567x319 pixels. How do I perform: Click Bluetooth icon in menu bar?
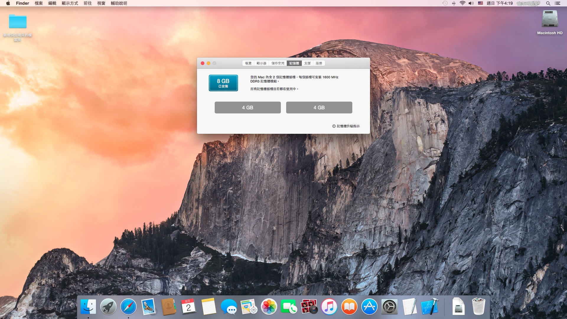click(x=454, y=3)
